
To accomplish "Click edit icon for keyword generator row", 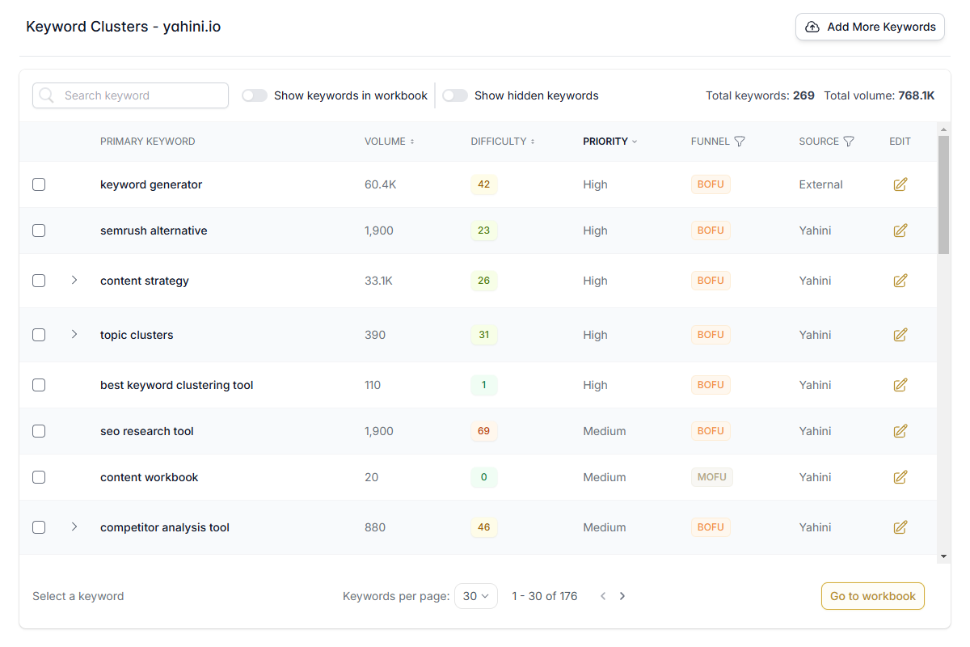I will pyautogui.click(x=900, y=184).
